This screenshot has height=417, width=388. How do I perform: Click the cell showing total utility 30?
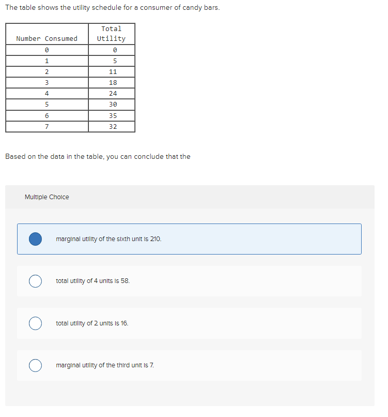[111, 104]
